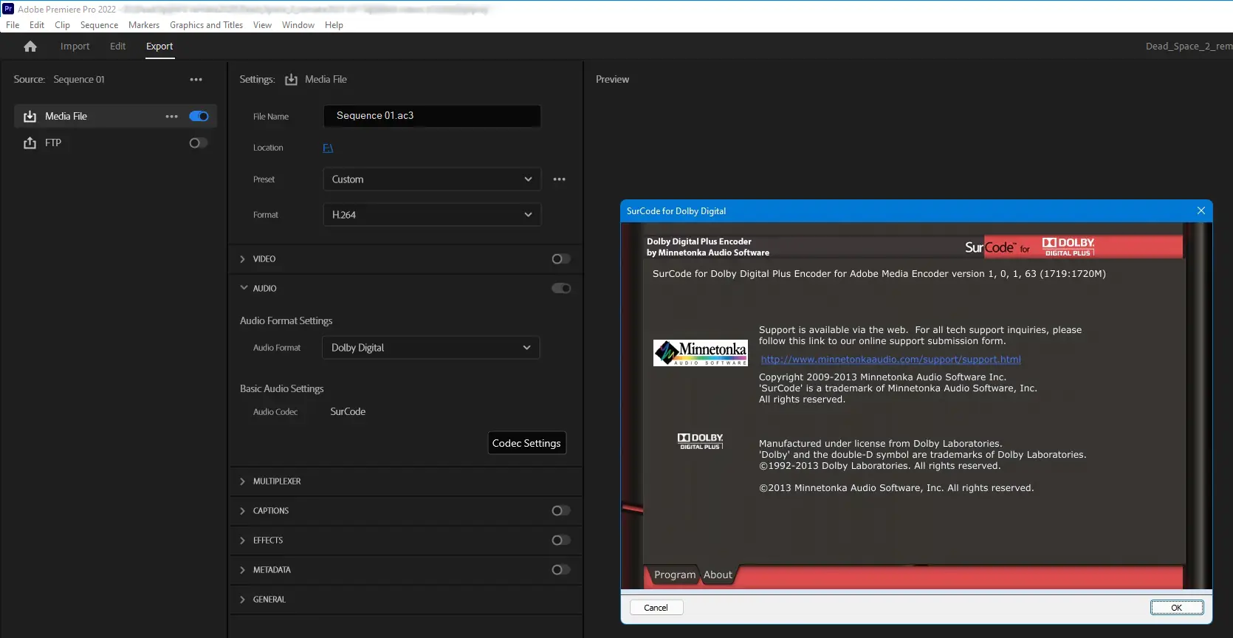Click OK in SurCode dialog
Image resolution: width=1233 pixels, height=638 pixels.
coord(1177,608)
